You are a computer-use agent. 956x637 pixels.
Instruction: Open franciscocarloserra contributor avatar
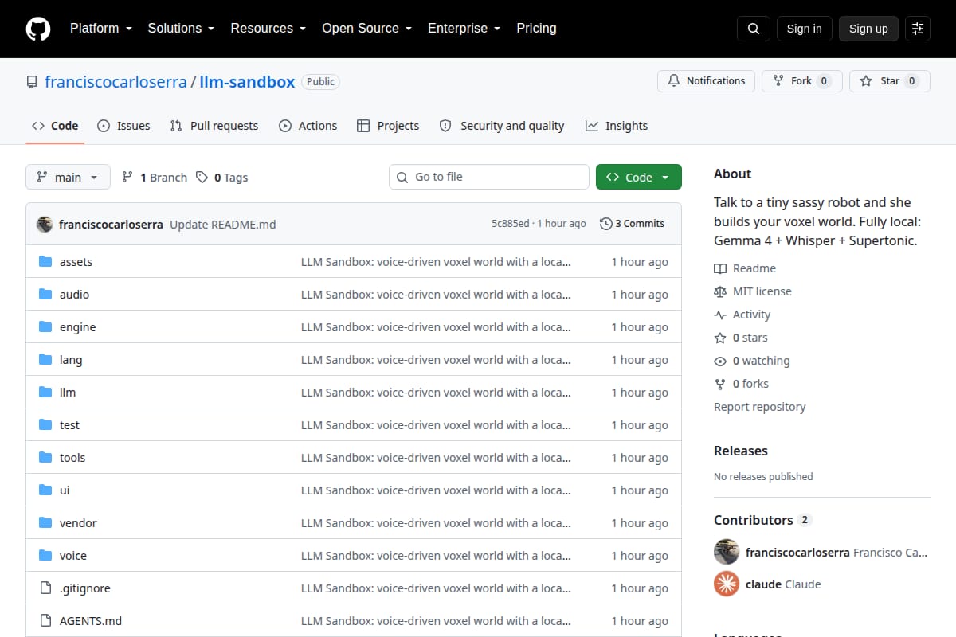(727, 552)
